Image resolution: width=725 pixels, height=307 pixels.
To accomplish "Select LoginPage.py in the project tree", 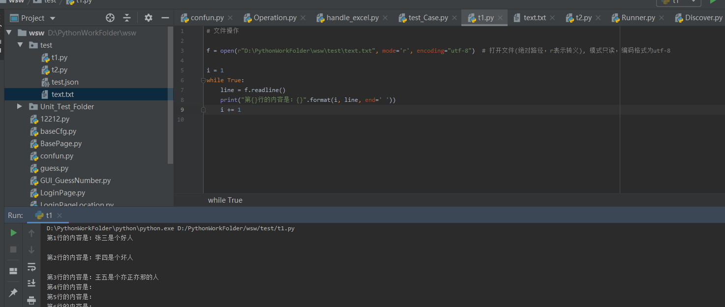I will 63,193.
